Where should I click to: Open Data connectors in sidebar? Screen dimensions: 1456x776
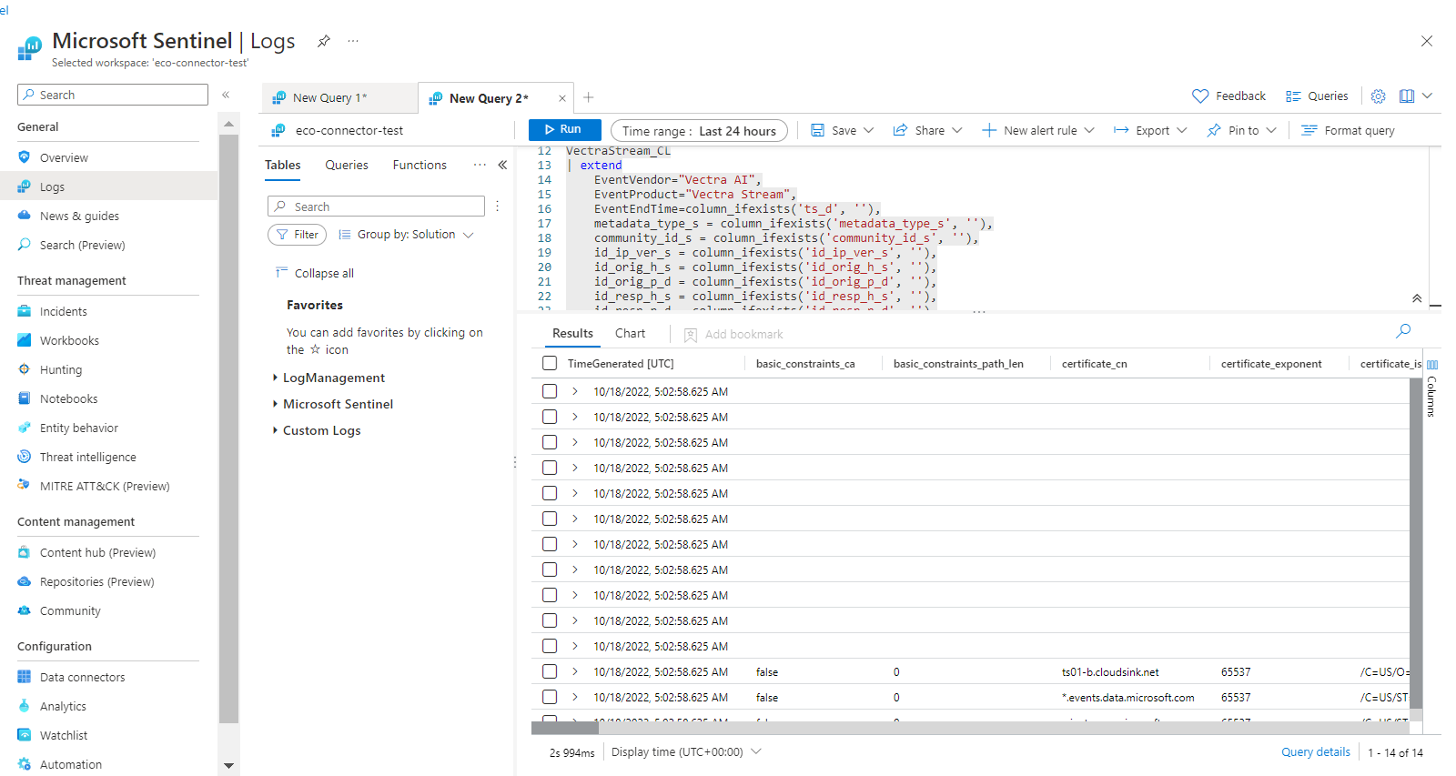click(82, 677)
